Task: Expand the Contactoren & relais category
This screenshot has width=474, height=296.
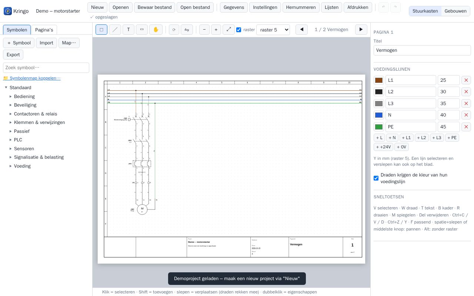Action: (10, 114)
